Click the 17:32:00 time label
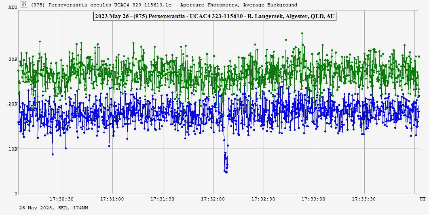Screen dimensions: 429x215 [213, 199]
